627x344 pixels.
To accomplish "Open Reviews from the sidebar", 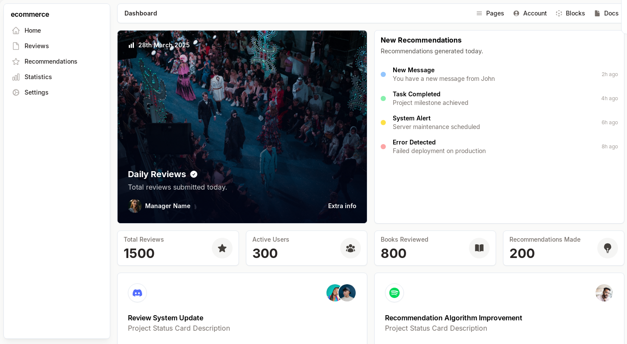I will [37, 46].
